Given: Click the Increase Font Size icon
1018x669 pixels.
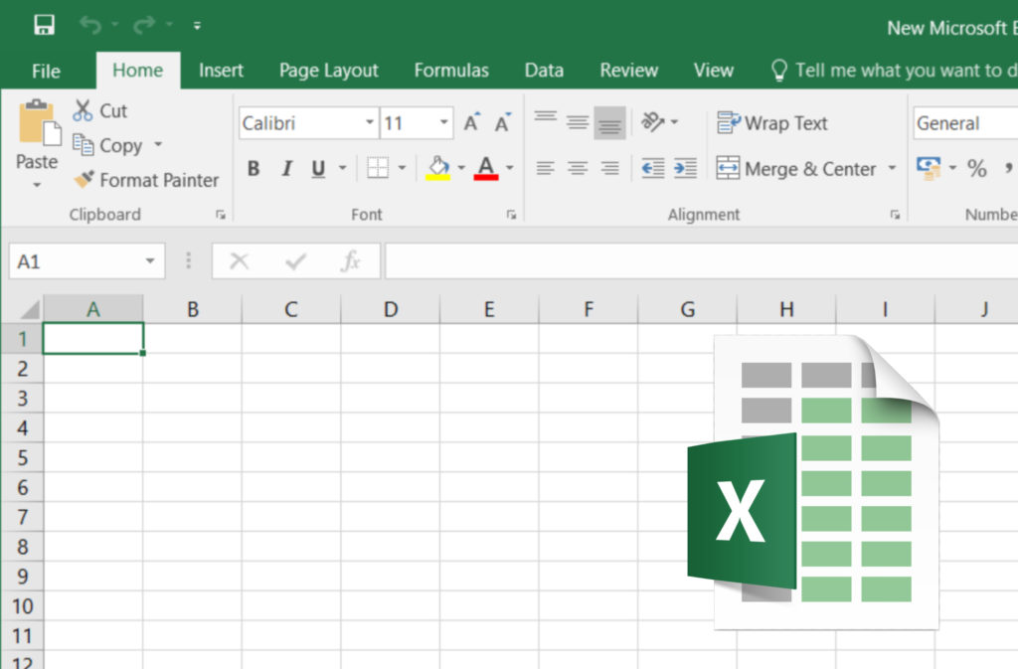Looking at the screenshot, I should click(x=471, y=123).
